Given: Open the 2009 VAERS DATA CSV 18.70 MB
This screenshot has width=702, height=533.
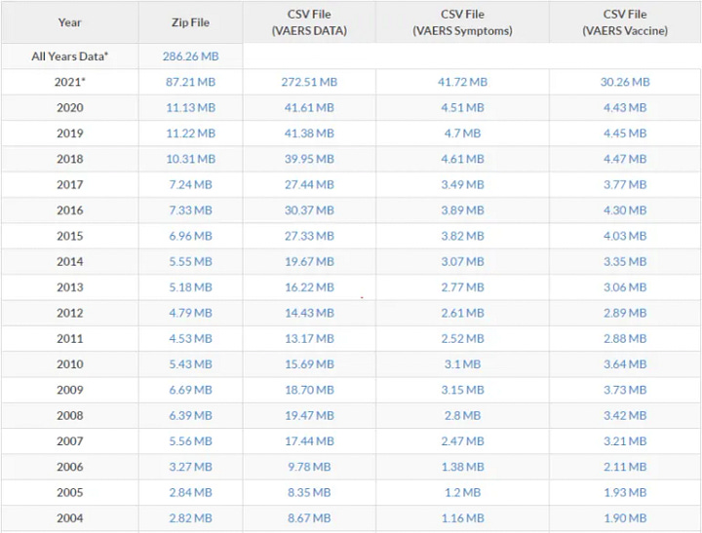Looking at the screenshot, I should tap(309, 390).
